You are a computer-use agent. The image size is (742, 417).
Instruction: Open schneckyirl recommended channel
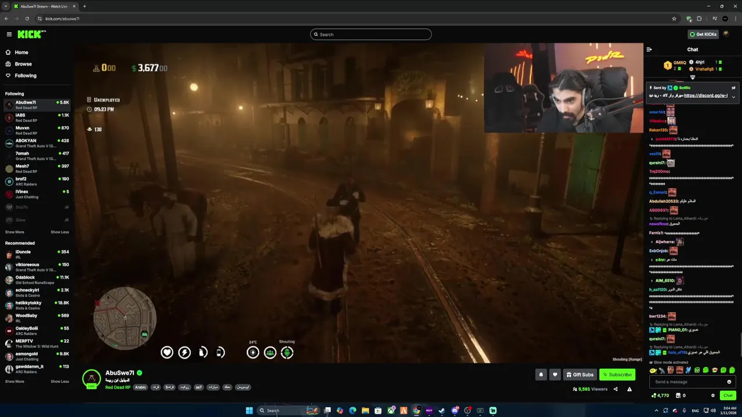pyautogui.click(x=37, y=292)
